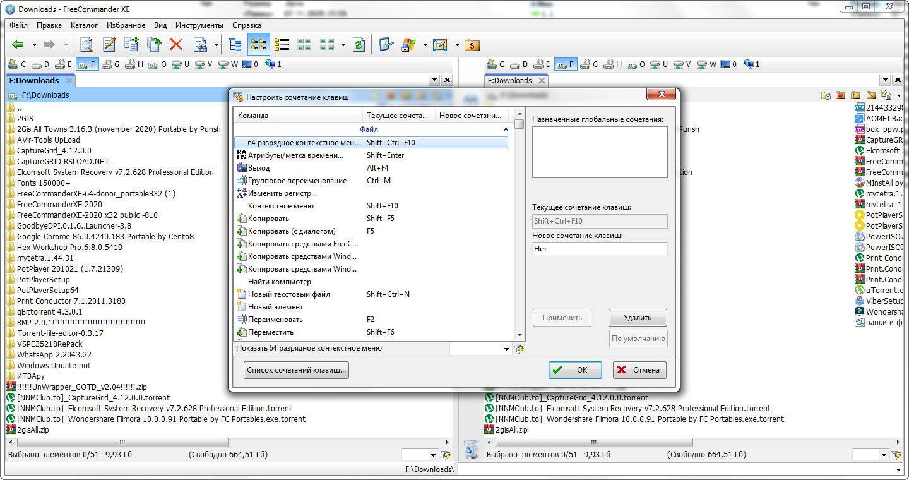
Task: Click the red X delete icon
Action: coord(176,45)
